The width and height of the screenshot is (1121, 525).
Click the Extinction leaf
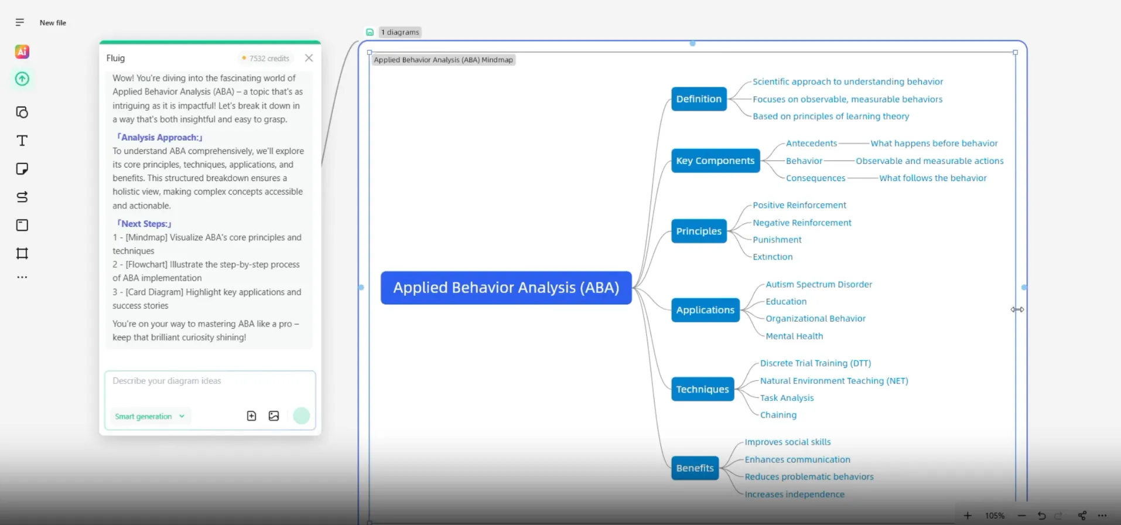point(773,257)
